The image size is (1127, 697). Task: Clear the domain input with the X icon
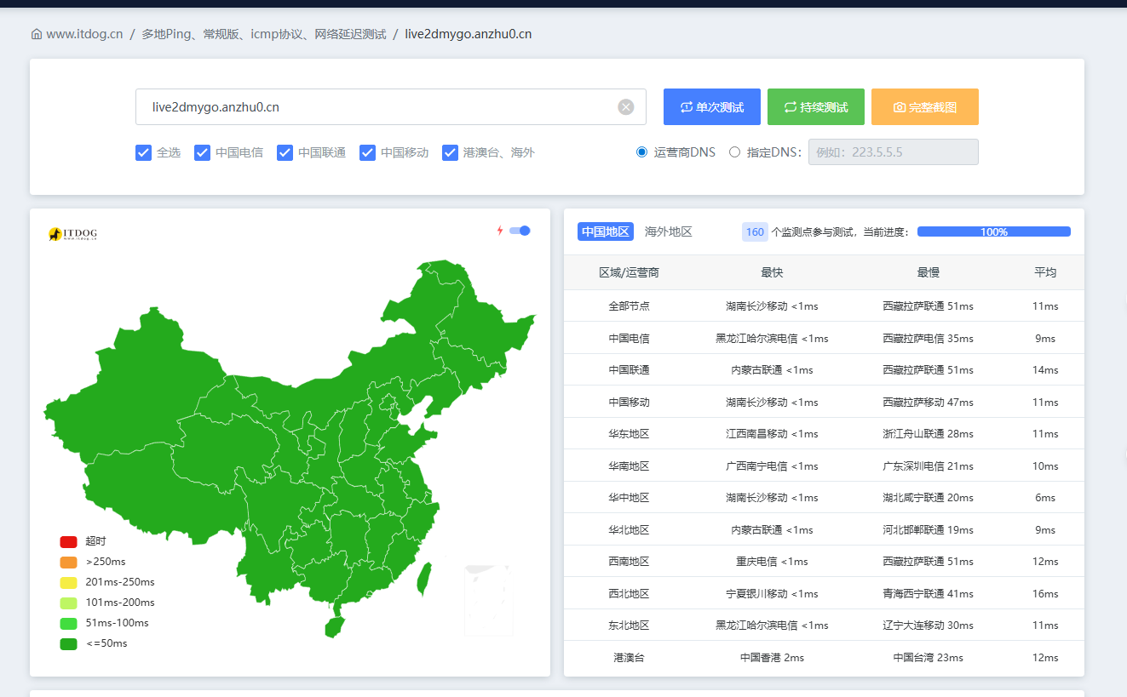(626, 107)
